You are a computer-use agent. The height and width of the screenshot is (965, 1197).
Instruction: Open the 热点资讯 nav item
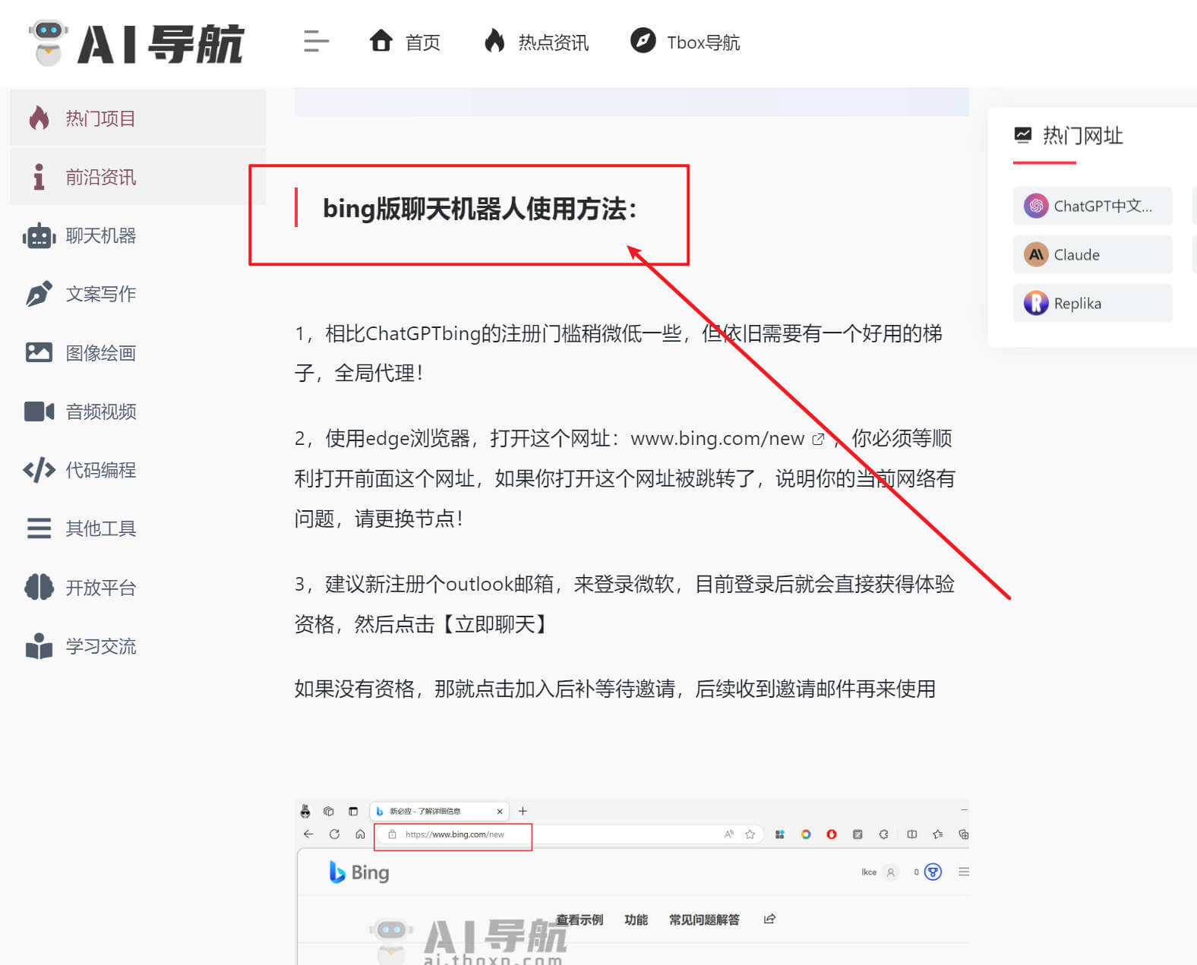(x=536, y=42)
